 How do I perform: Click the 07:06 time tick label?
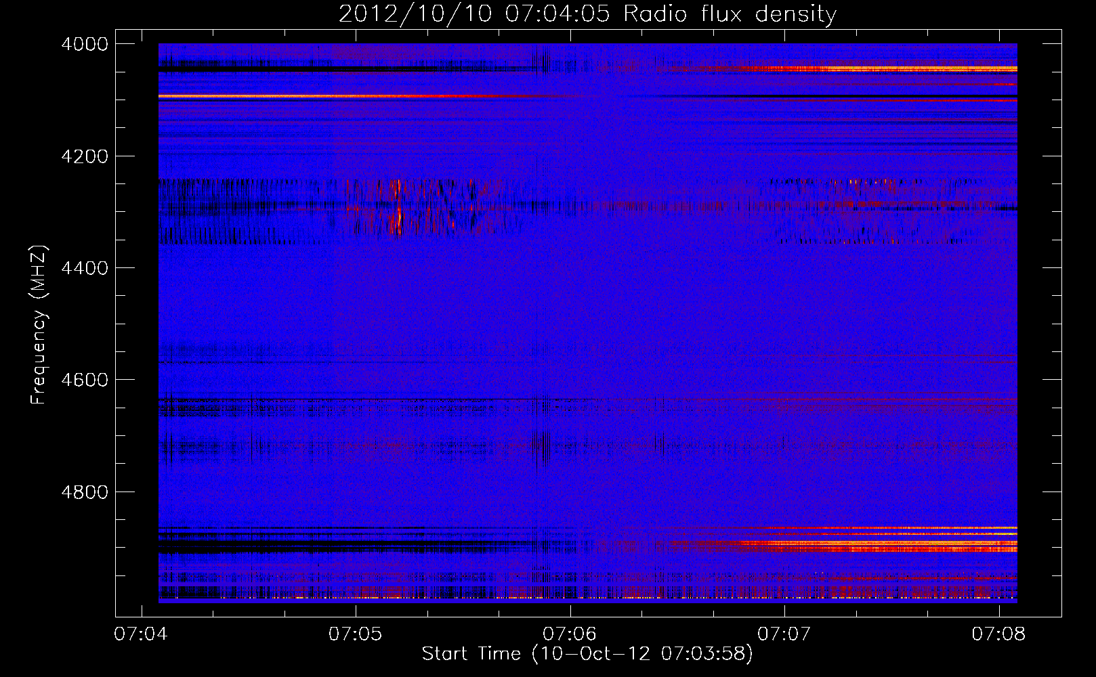click(570, 634)
